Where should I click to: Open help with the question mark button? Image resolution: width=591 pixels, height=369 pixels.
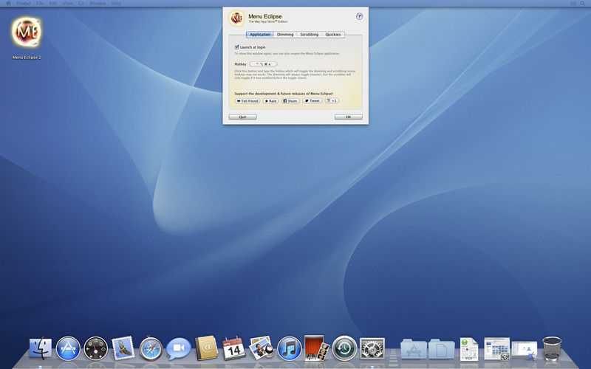pyautogui.click(x=359, y=16)
